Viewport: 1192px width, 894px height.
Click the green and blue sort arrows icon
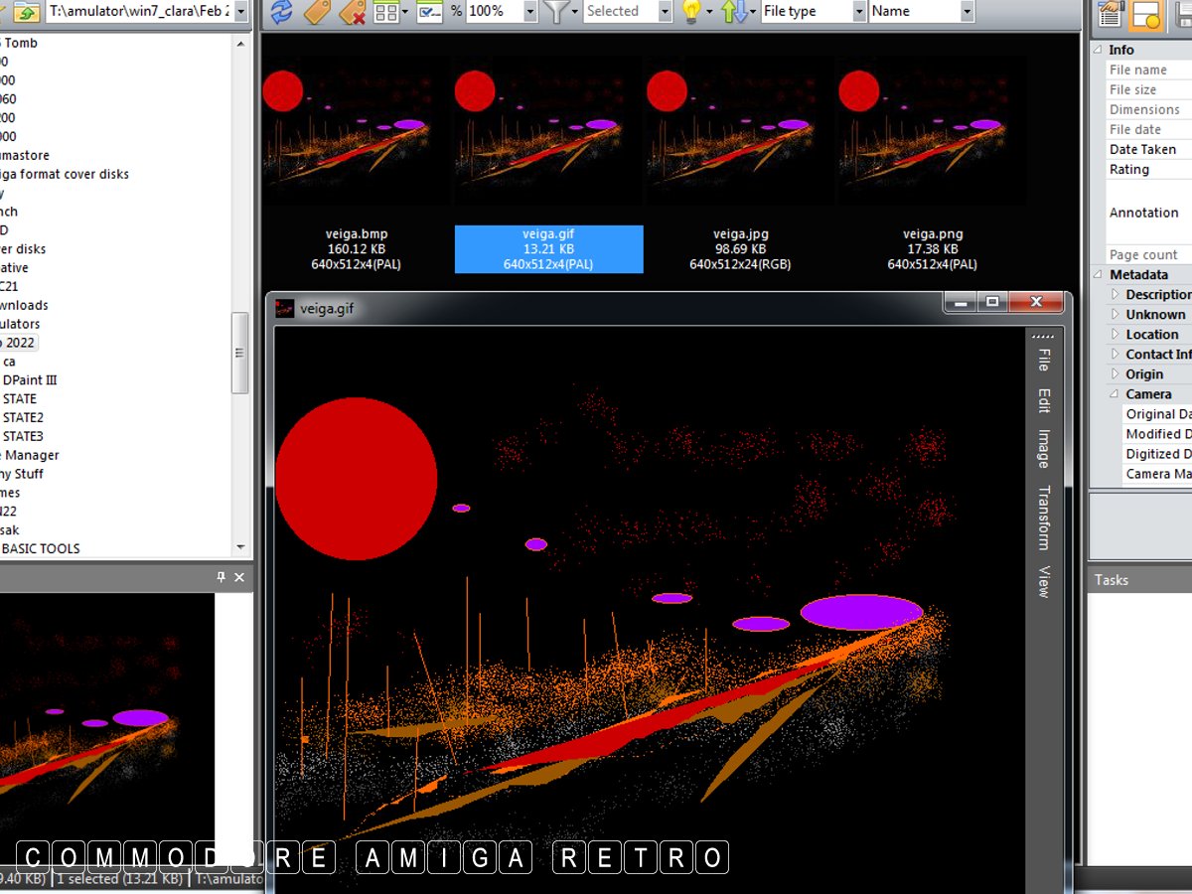pos(734,12)
